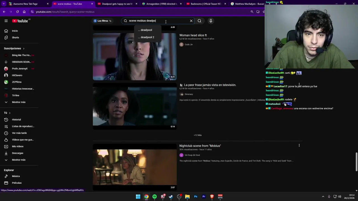View site information icon in address bar
Viewport: 358px width, 201px height.
tap(32, 12)
